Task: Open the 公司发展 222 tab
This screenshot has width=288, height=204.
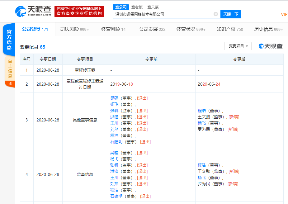Action: pyautogui.click(x=152, y=29)
